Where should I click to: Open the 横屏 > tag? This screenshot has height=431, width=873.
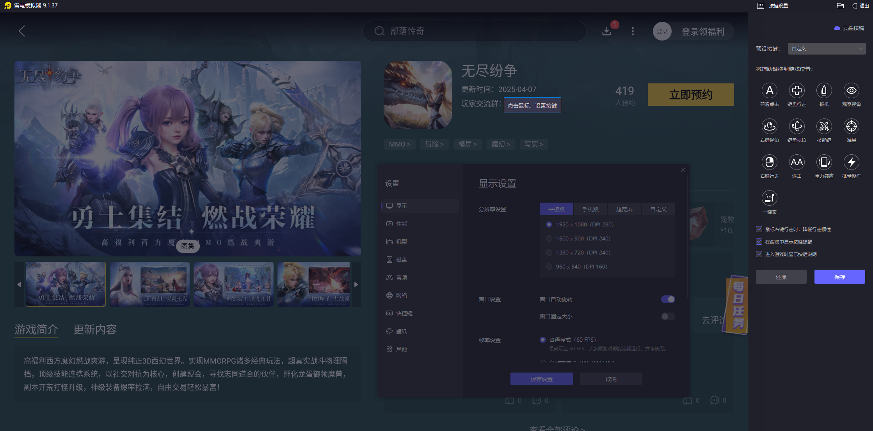point(468,144)
